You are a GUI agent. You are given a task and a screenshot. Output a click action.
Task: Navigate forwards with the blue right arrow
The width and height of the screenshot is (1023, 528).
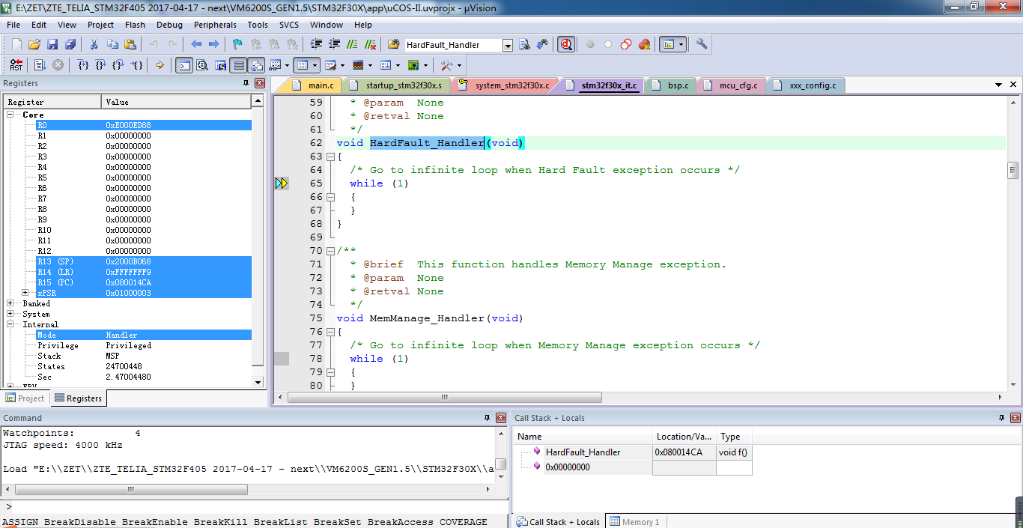tap(213, 44)
